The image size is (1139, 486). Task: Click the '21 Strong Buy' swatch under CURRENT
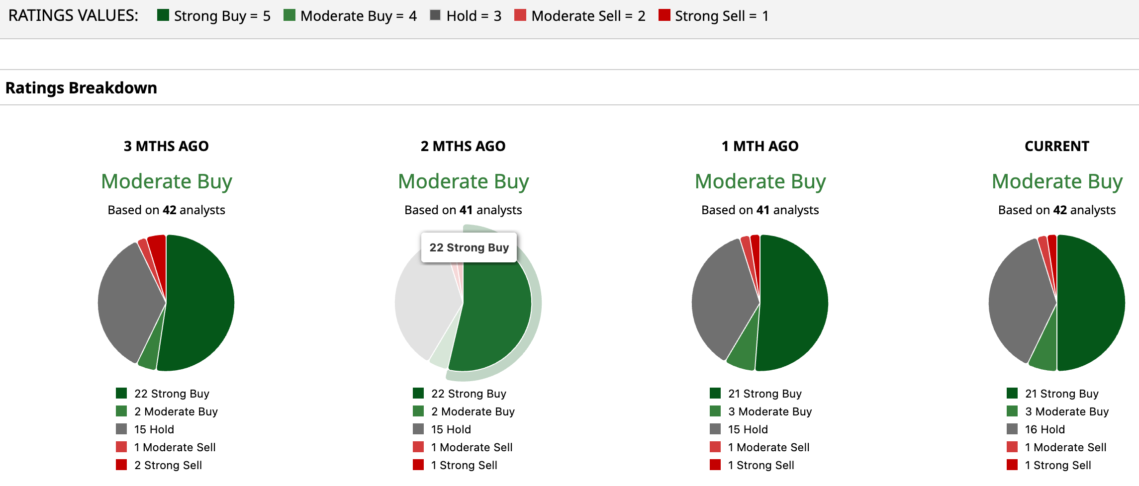[x=1012, y=394]
